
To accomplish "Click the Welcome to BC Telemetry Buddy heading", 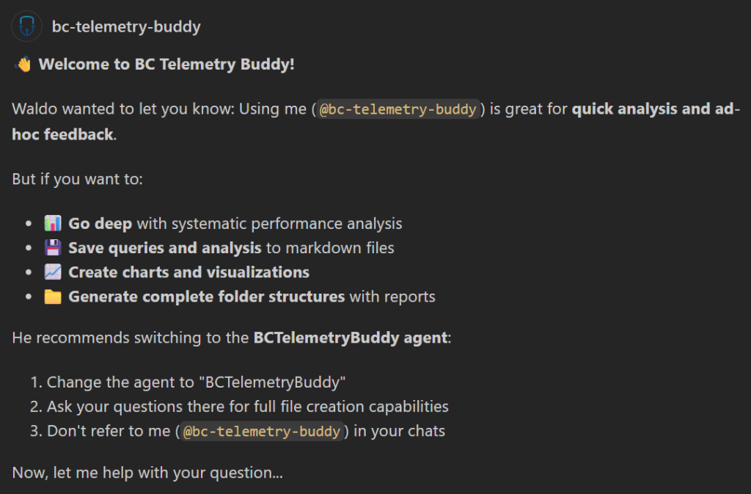I will [166, 65].
